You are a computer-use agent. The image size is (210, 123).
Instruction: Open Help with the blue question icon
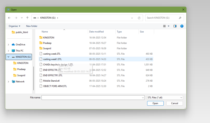182,26
